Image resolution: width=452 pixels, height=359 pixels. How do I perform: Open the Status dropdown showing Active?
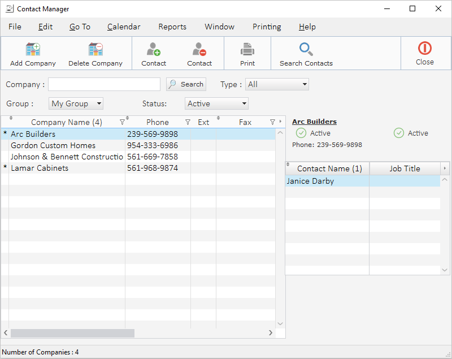click(x=216, y=103)
